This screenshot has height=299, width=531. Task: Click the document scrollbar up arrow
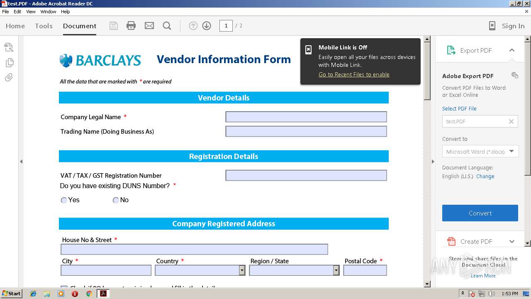pos(427,39)
